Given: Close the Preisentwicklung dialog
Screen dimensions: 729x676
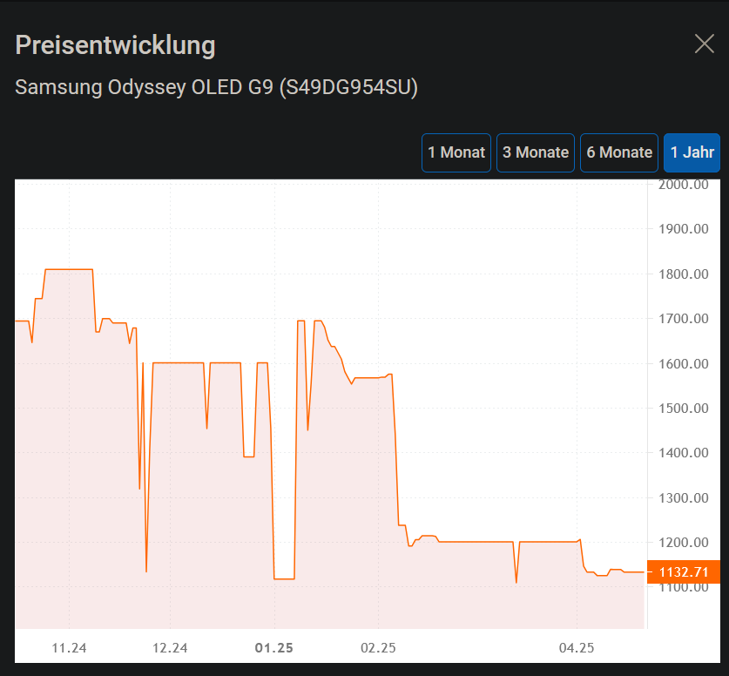Looking at the screenshot, I should pos(704,44).
